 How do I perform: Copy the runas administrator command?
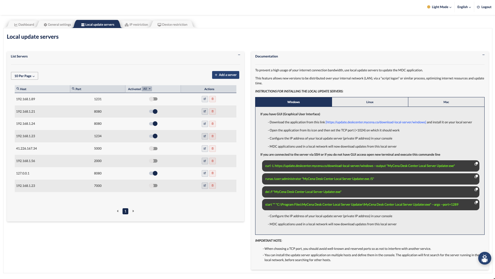point(476,176)
